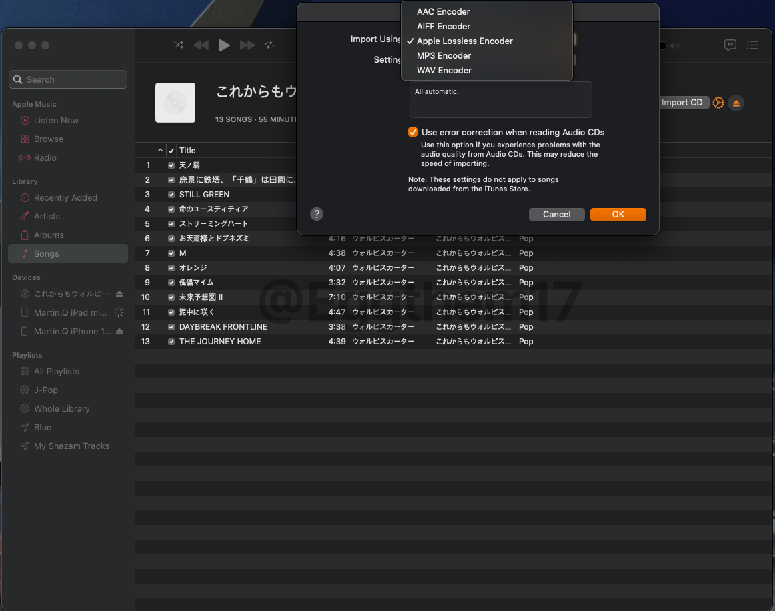Click the help question mark button
The width and height of the screenshot is (775, 611).
(317, 214)
